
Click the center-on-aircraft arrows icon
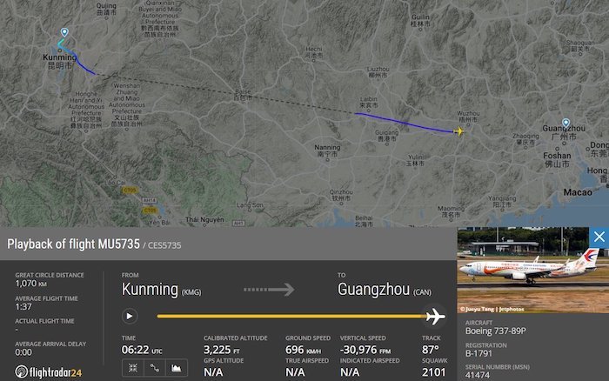pyautogui.click(x=133, y=368)
